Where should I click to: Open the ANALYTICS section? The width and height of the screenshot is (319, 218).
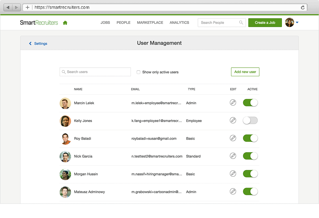pos(179,22)
